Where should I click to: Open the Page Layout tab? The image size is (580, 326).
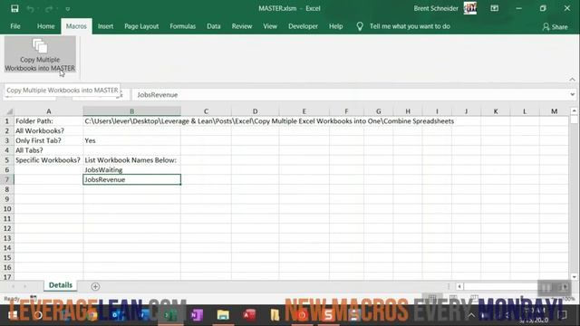point(141,26)
